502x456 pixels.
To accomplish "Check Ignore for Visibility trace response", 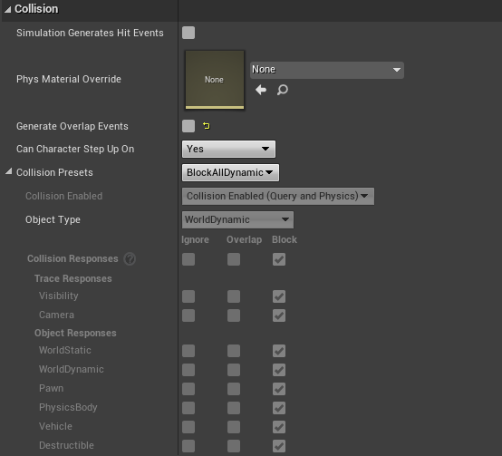I will (188, 296).
